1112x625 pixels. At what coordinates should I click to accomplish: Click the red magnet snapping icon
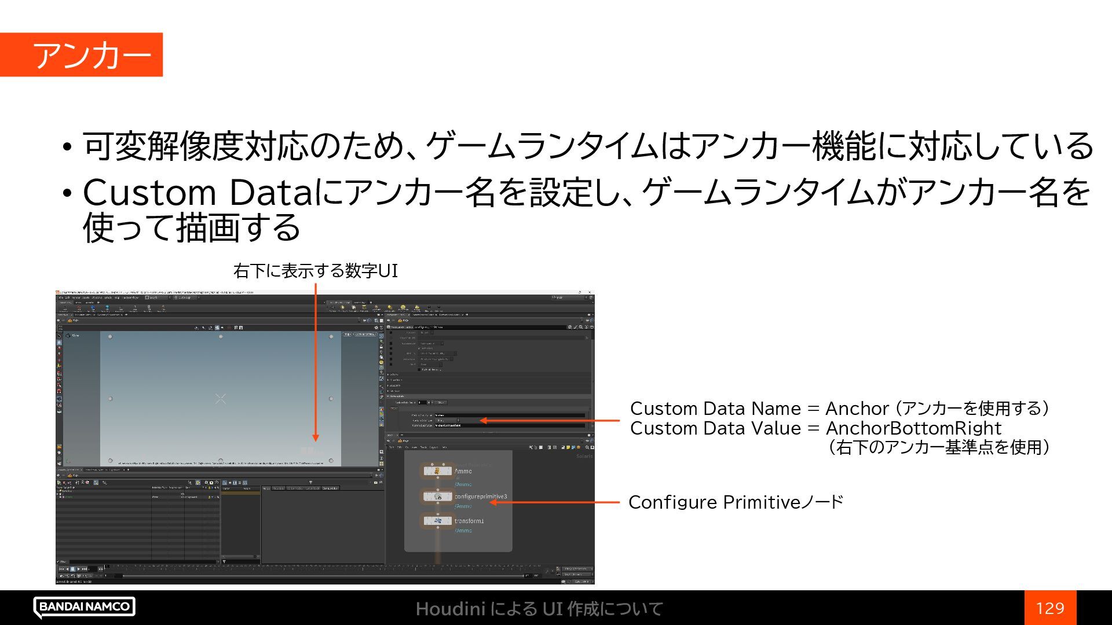[59, 392]
